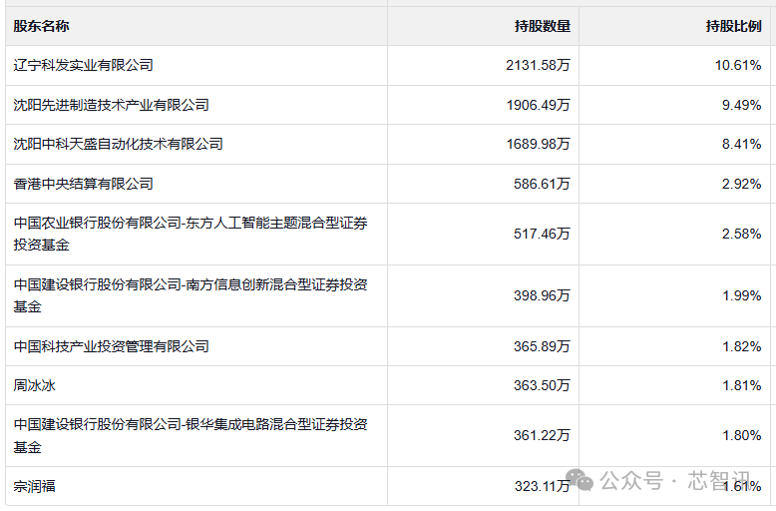The image size is (776, 511).
Task: Open 中国科技产业投资管理有限公司 shareholder
Action: pyautogui.click(x=112, y=346)
